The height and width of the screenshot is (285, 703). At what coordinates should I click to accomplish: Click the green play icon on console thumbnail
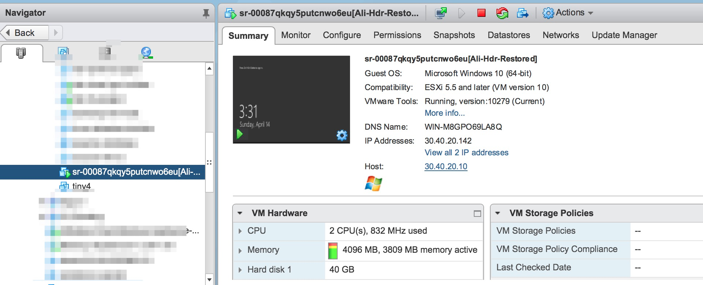click(x=240, y=134)
